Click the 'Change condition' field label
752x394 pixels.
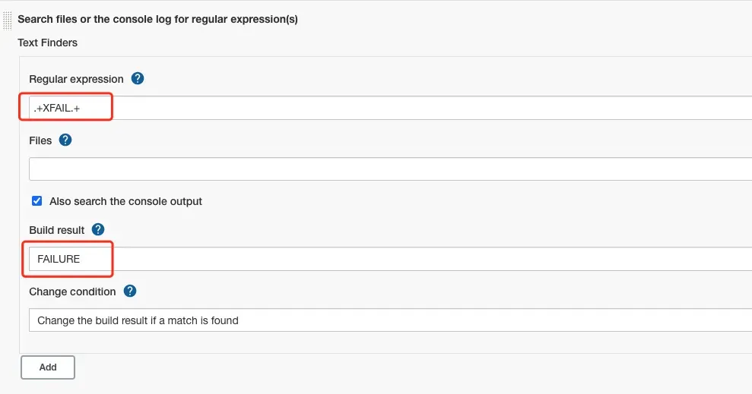click(x=72, y=292)
